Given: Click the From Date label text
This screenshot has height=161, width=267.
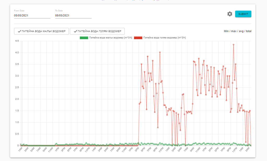Looking at the screenshot, I should (x=19, y=11).
